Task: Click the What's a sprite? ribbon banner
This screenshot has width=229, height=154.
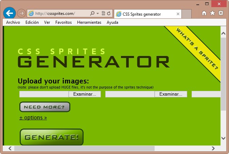Action: (197, 49)
